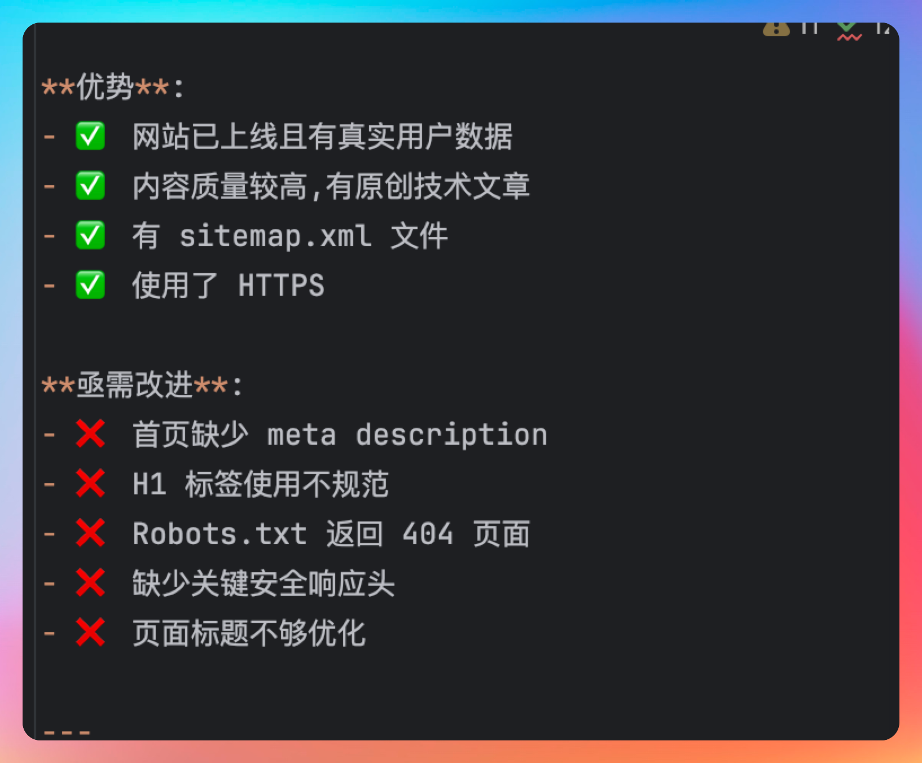Click the green check before 内容质量较高
The width and height of the screenshot is (922, 763).
(x=90, y=186)
